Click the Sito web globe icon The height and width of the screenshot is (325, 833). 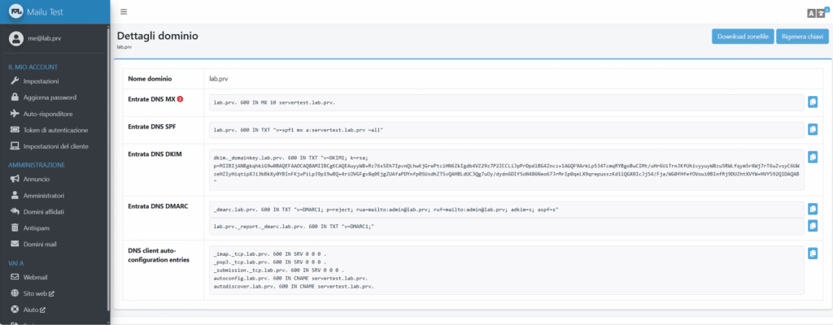pyautogui.click(x=15, y=293)
